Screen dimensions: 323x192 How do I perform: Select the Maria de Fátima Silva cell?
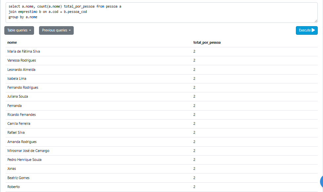[x=24, y=51]
